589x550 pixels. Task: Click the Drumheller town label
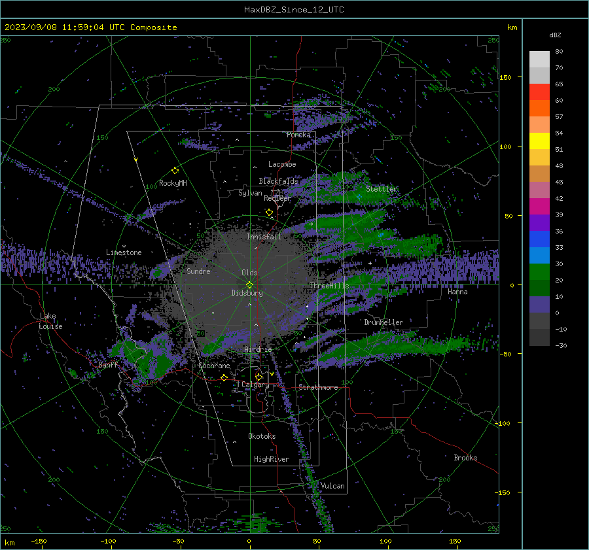[384, 322]
